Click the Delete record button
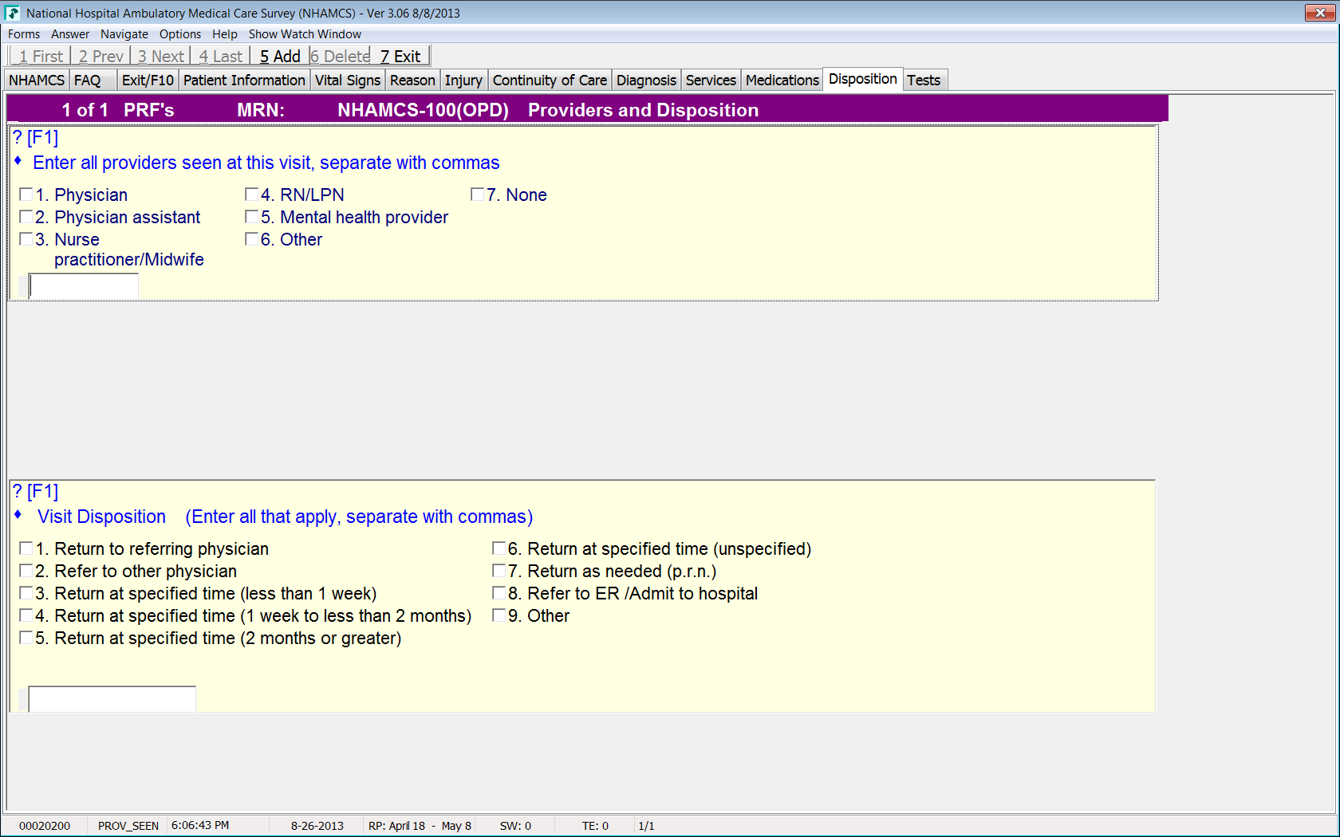Viewport: 1340px width, 837px height. coord(341,56)
